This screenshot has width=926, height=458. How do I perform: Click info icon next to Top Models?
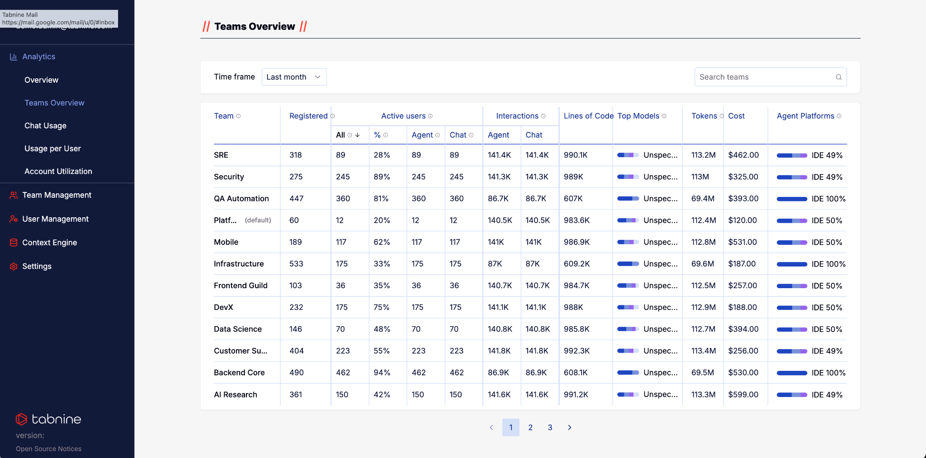point(664,116)
